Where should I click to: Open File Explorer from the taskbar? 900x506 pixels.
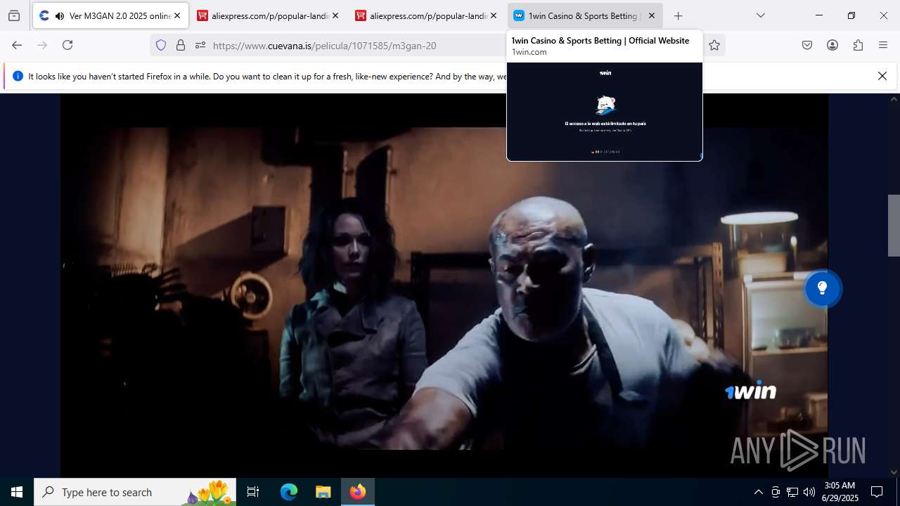[x=323, y=492]
